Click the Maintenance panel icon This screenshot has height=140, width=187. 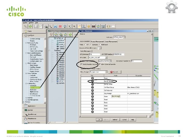pyautogui.click(x=26, y=118)
